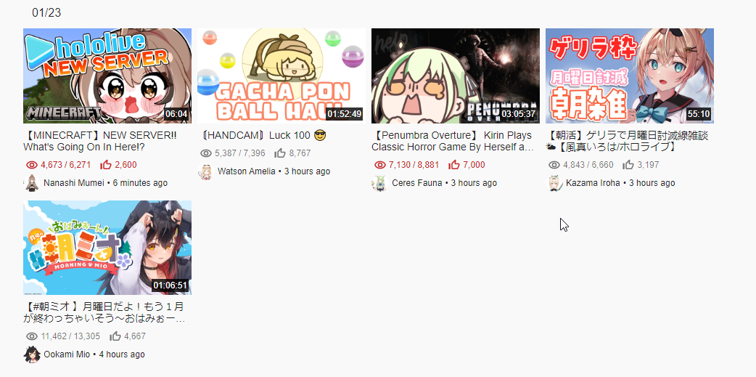Open the Morning Mio stream thumbnail
Viewport: 756px width, 377px height.
(x=107, y=248)
